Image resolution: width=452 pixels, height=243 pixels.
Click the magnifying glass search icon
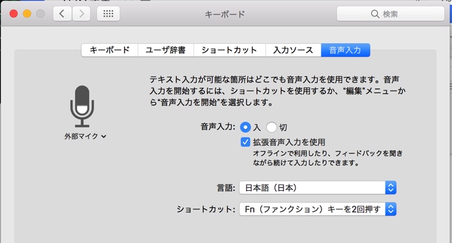click(x=375, y=14)
